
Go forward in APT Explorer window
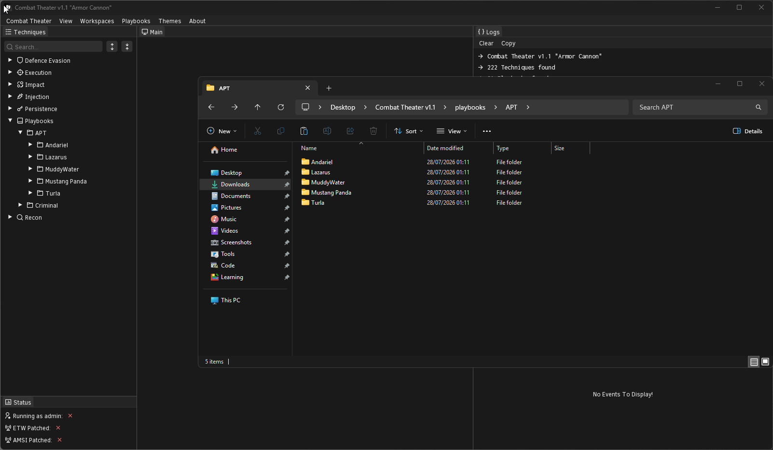(x=235, y=107)
